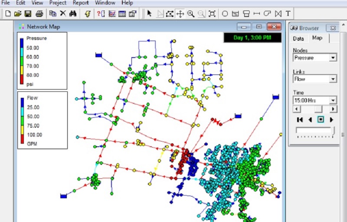Open the Report menu
The height and width of the screenshot is (222, 347).
click(80, 3)
